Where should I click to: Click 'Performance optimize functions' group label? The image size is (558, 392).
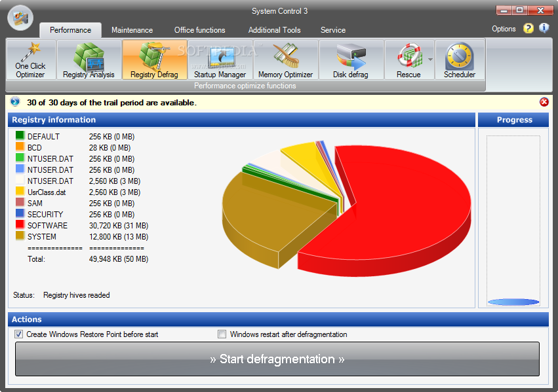coord(245,86)
